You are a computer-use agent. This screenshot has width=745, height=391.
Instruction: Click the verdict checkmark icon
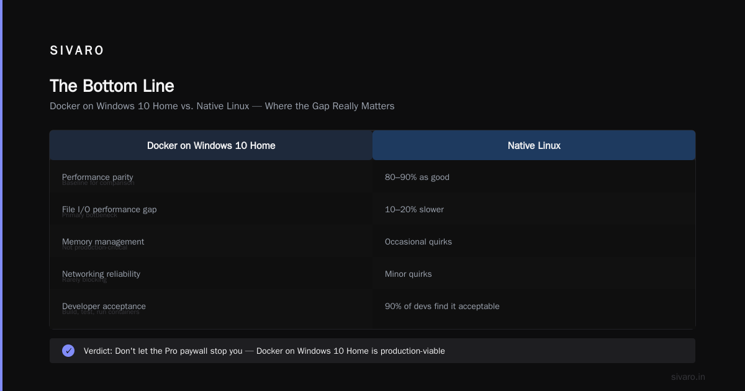click(x=68, y=351)
